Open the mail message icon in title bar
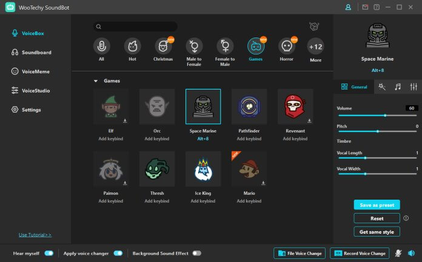422x262 pixels. [365, 7]
